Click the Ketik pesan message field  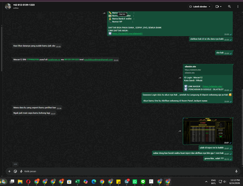tap(128, 171)
